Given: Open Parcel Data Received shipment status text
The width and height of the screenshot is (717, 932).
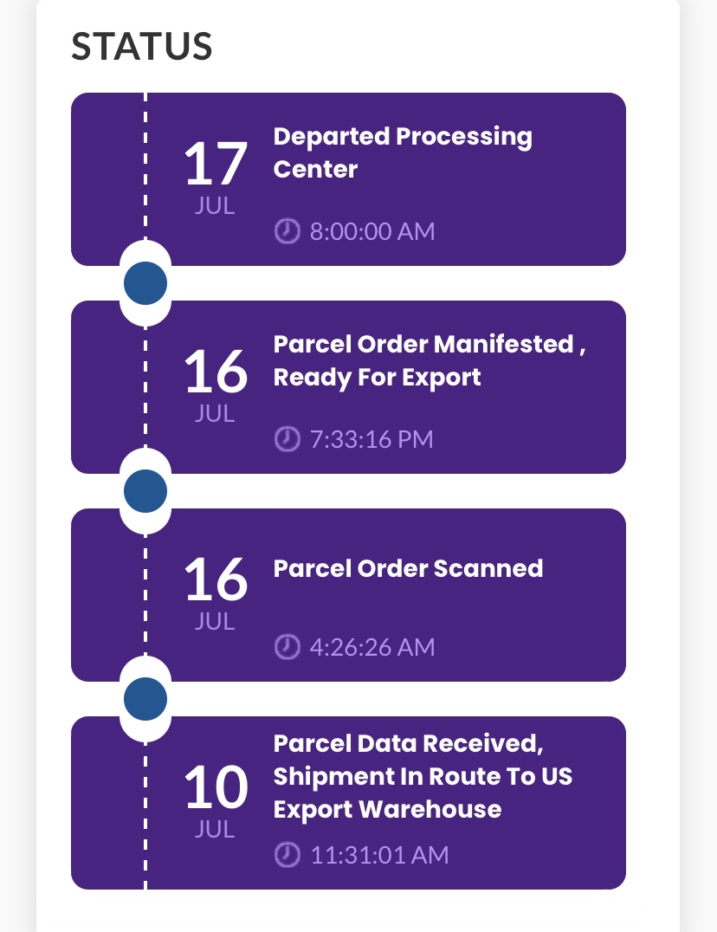Looking at the screenshot, I should point(423,776).
